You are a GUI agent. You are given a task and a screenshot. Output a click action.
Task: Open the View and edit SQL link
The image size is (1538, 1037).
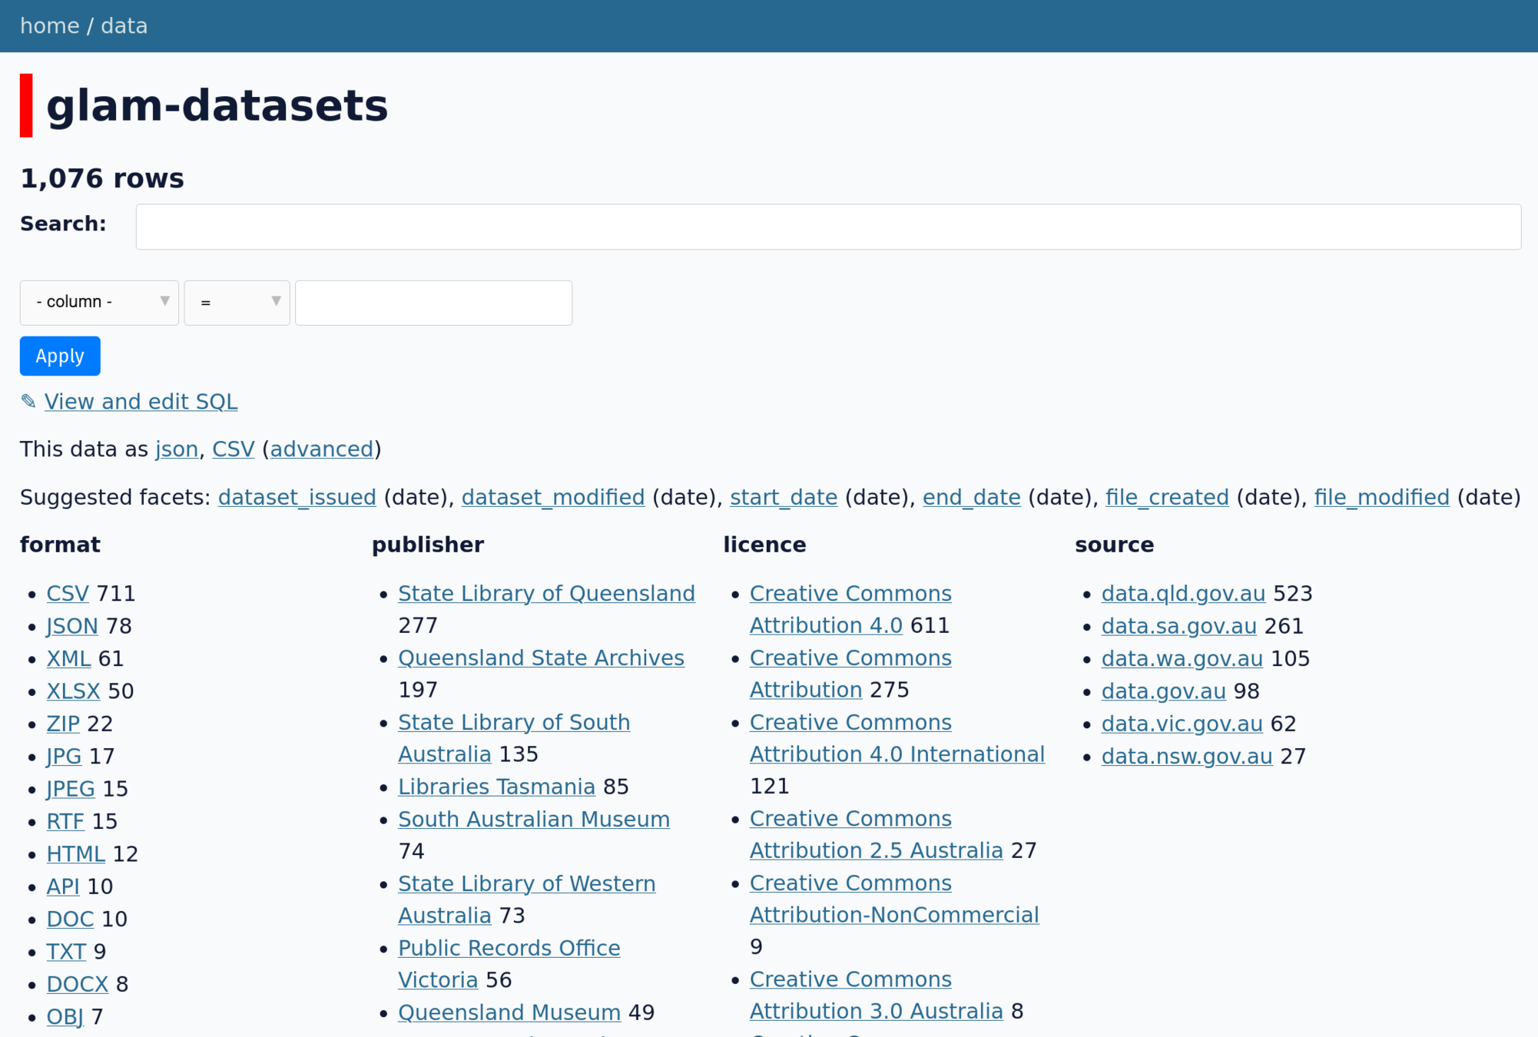pyautogui.click(x=141, y=402)
